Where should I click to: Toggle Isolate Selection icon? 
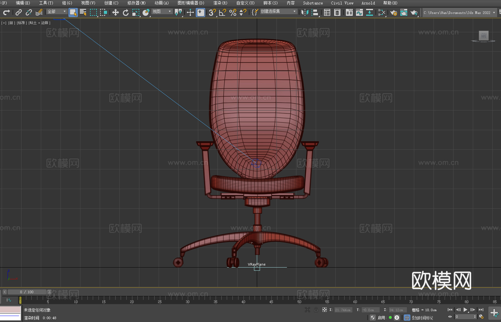click(308, 310)
